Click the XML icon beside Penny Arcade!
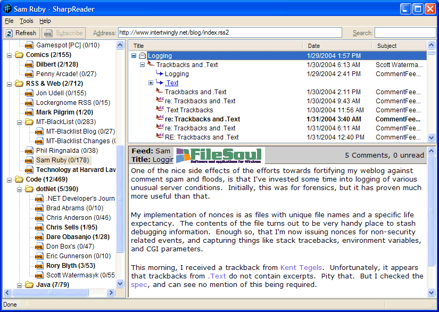Viewport: 439px width, 312px height. (x=29, y=74)
